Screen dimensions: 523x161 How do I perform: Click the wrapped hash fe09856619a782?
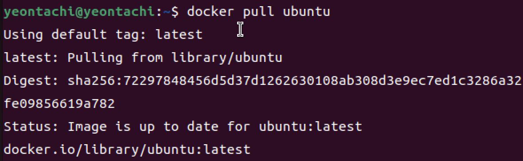[59, 104]
